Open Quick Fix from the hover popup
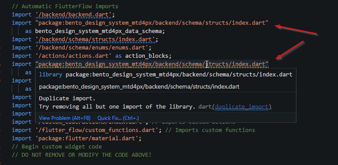Viewport: 338px width, 165px height. click(x=118, y=118)
